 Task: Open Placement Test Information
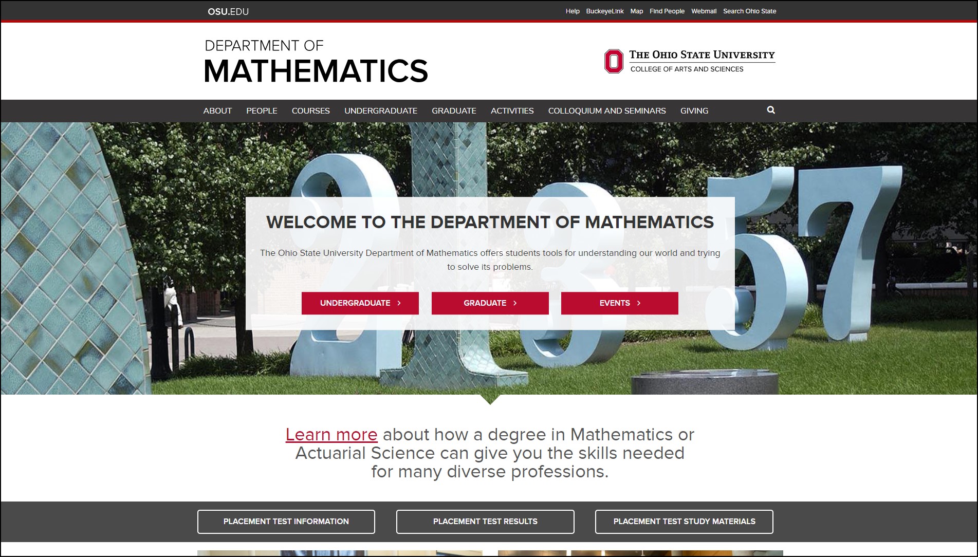[x=286, y=522]
